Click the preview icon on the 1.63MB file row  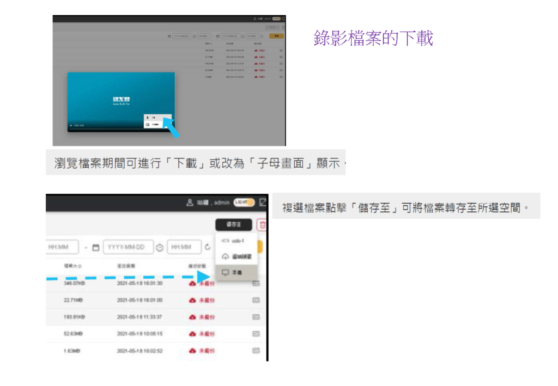pos(256,351)
